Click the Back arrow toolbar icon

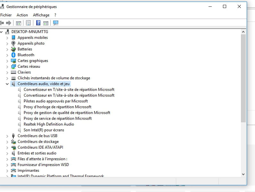[2, 23]
